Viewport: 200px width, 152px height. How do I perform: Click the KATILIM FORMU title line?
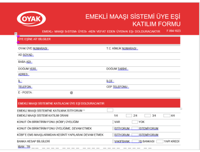tap(156, 24)
